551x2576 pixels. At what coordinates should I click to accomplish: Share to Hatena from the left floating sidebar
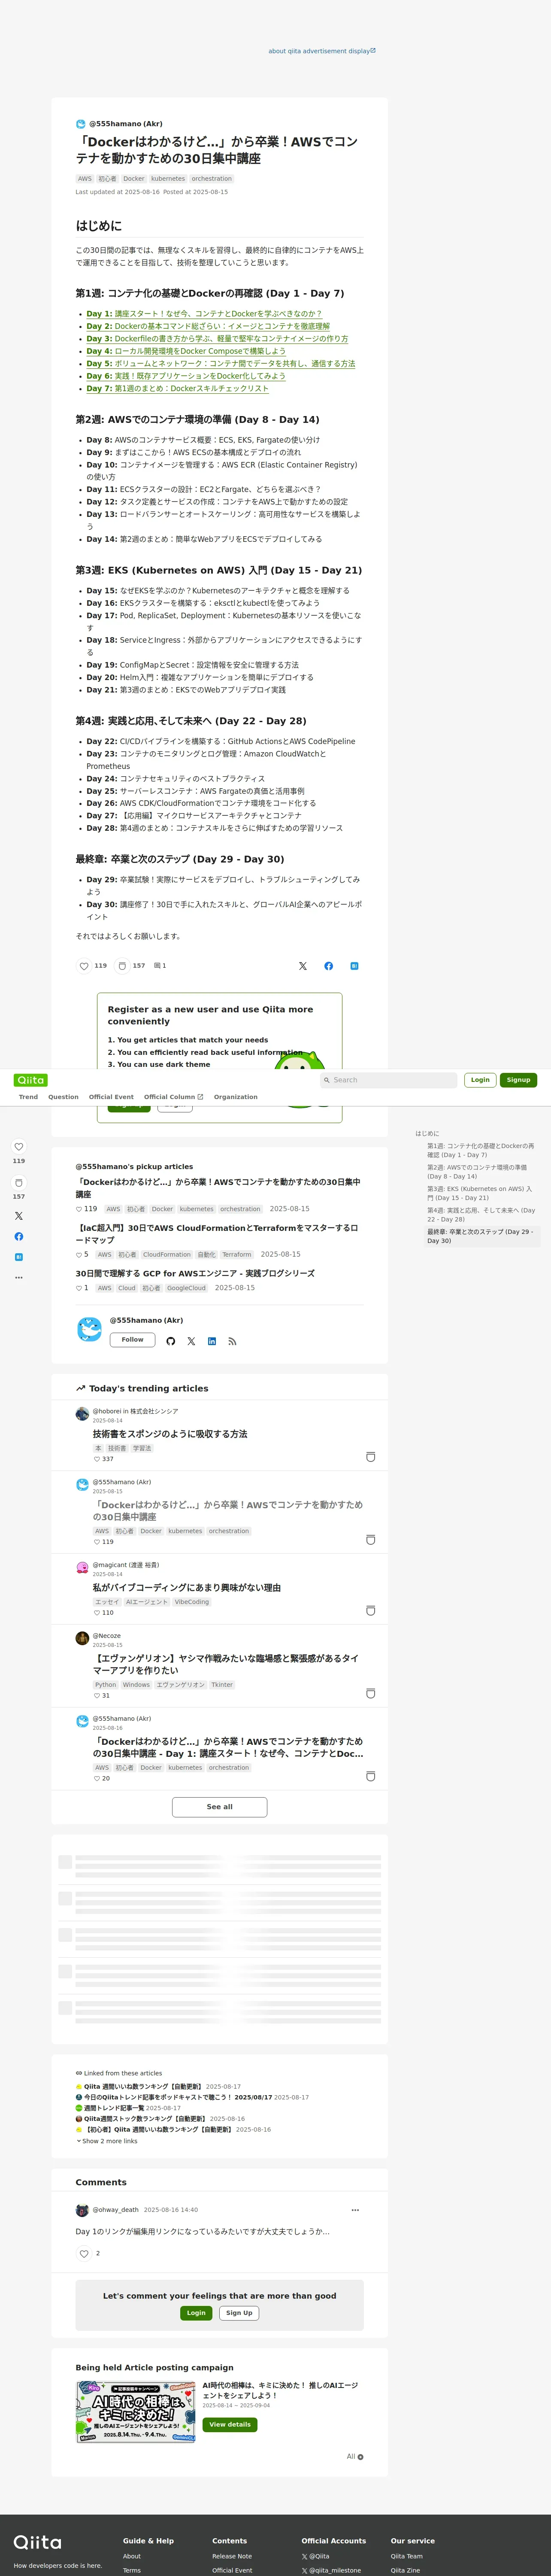click(18, 1257)
